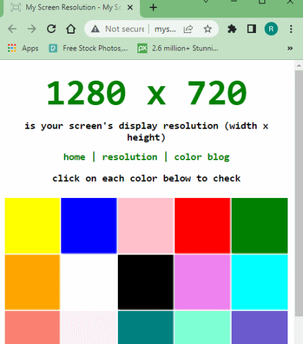Select the pink color swatch

click(x=145, y=226)
